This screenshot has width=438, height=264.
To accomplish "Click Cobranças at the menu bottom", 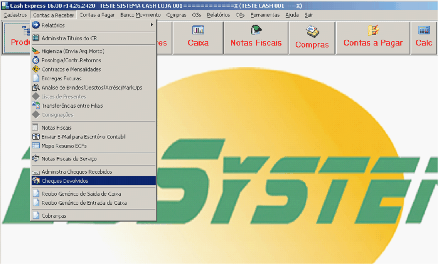I will (x=54, y=216).
